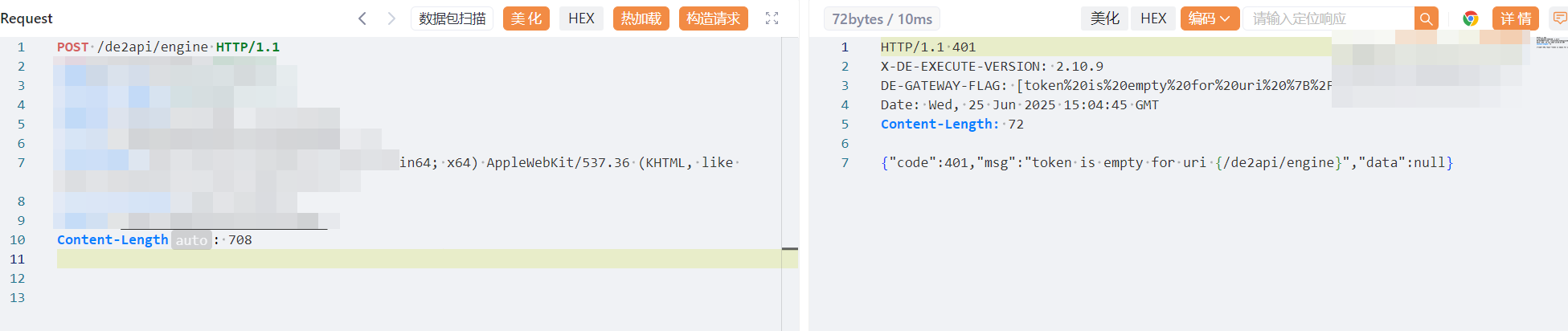Click the 数据包扫描 packet scan button
1568x331 pixels.
pyautogui.click(x=452, y=18)
